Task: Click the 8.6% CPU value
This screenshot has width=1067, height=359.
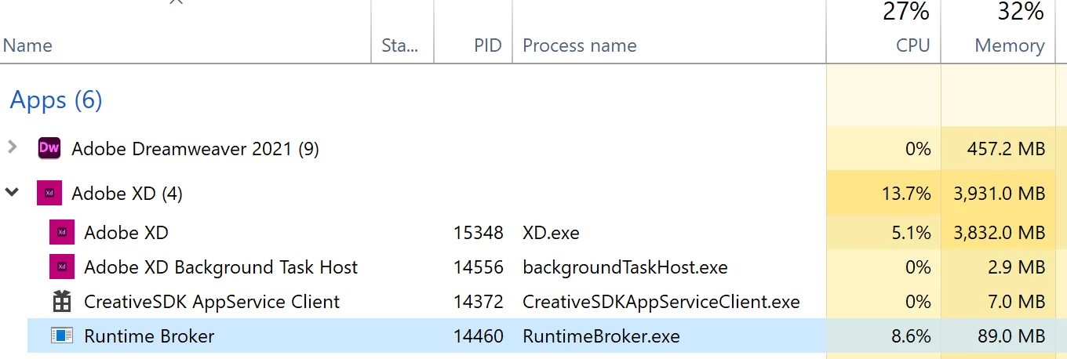Action: pos(912,336)
